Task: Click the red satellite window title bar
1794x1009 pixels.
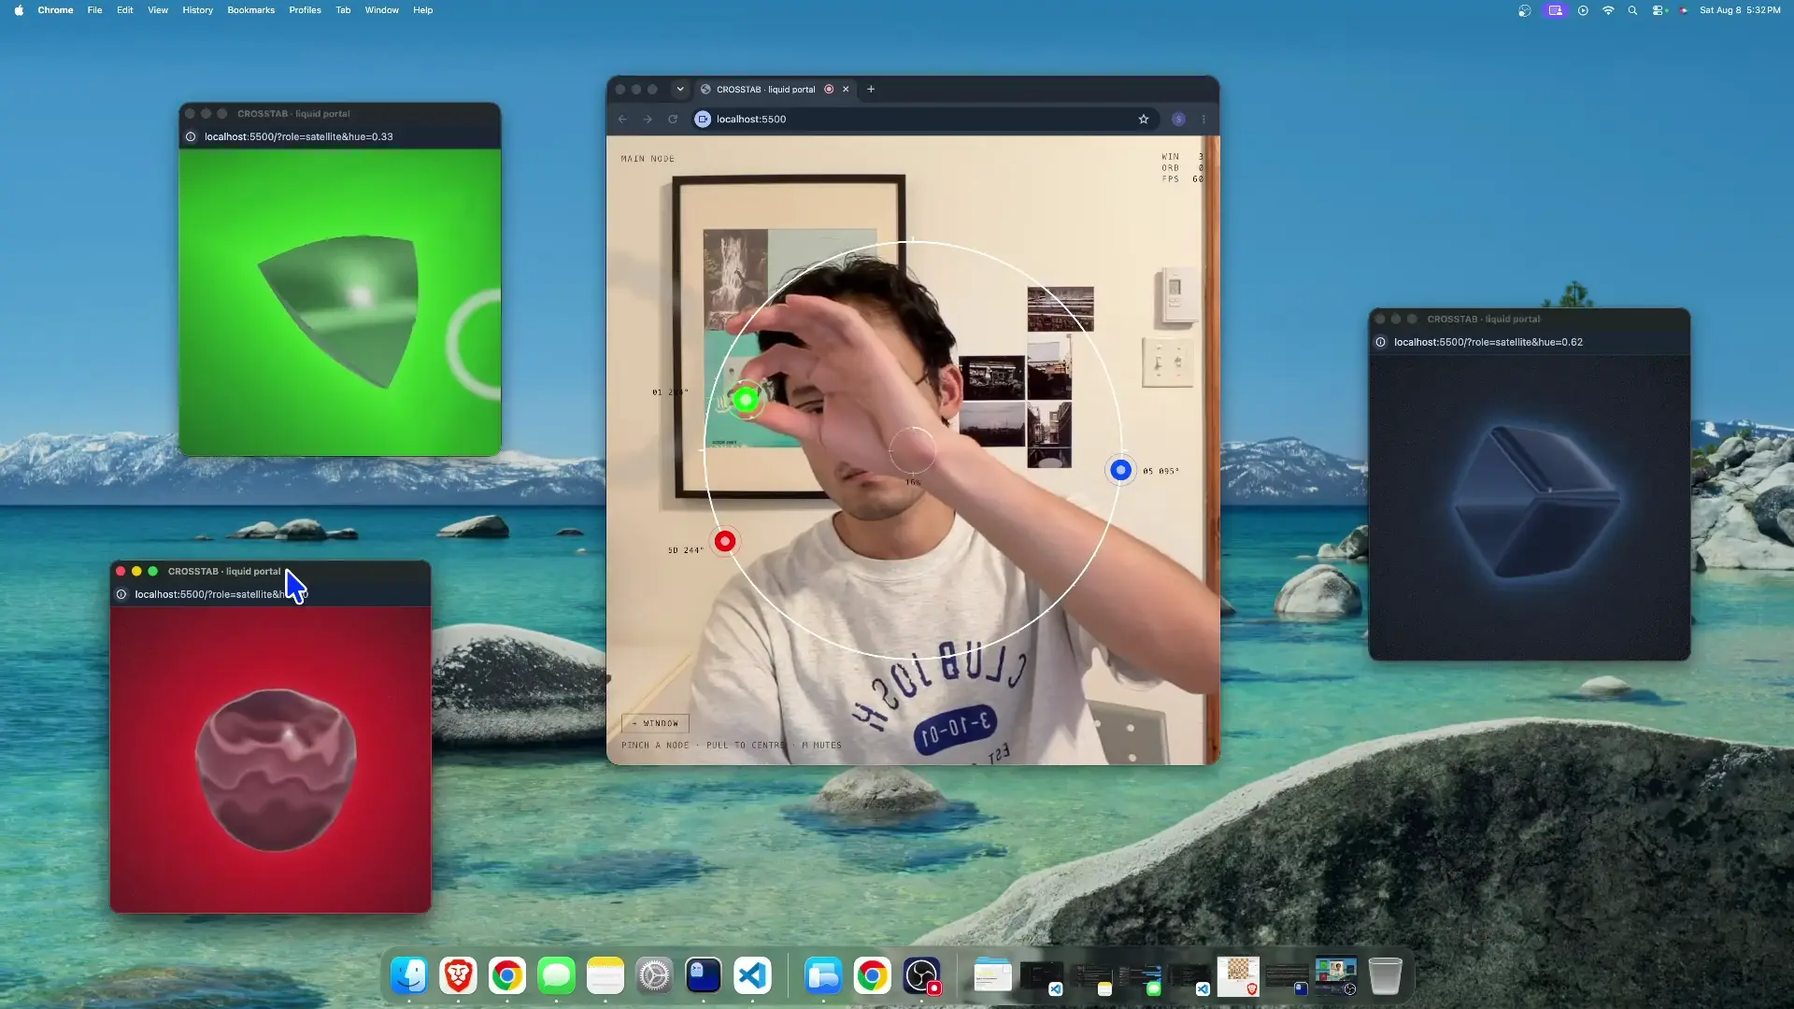Action: point(271,571)
